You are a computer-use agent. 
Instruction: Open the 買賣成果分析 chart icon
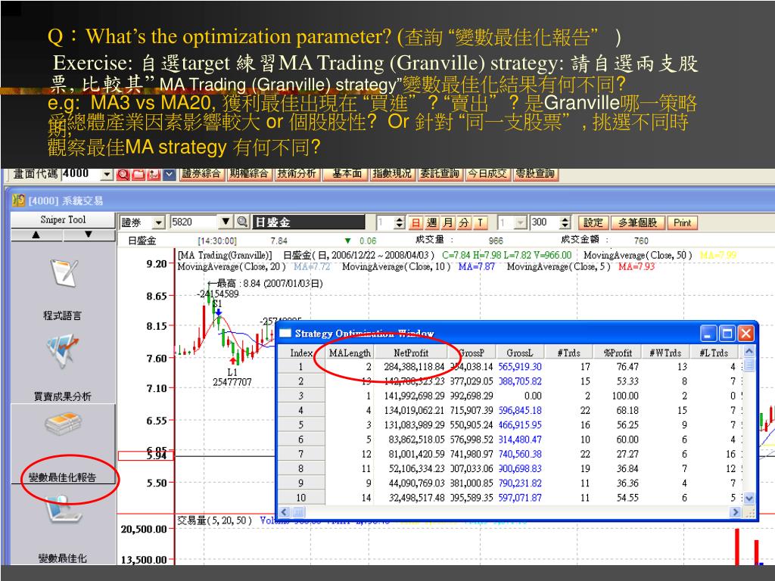point(62,351)
